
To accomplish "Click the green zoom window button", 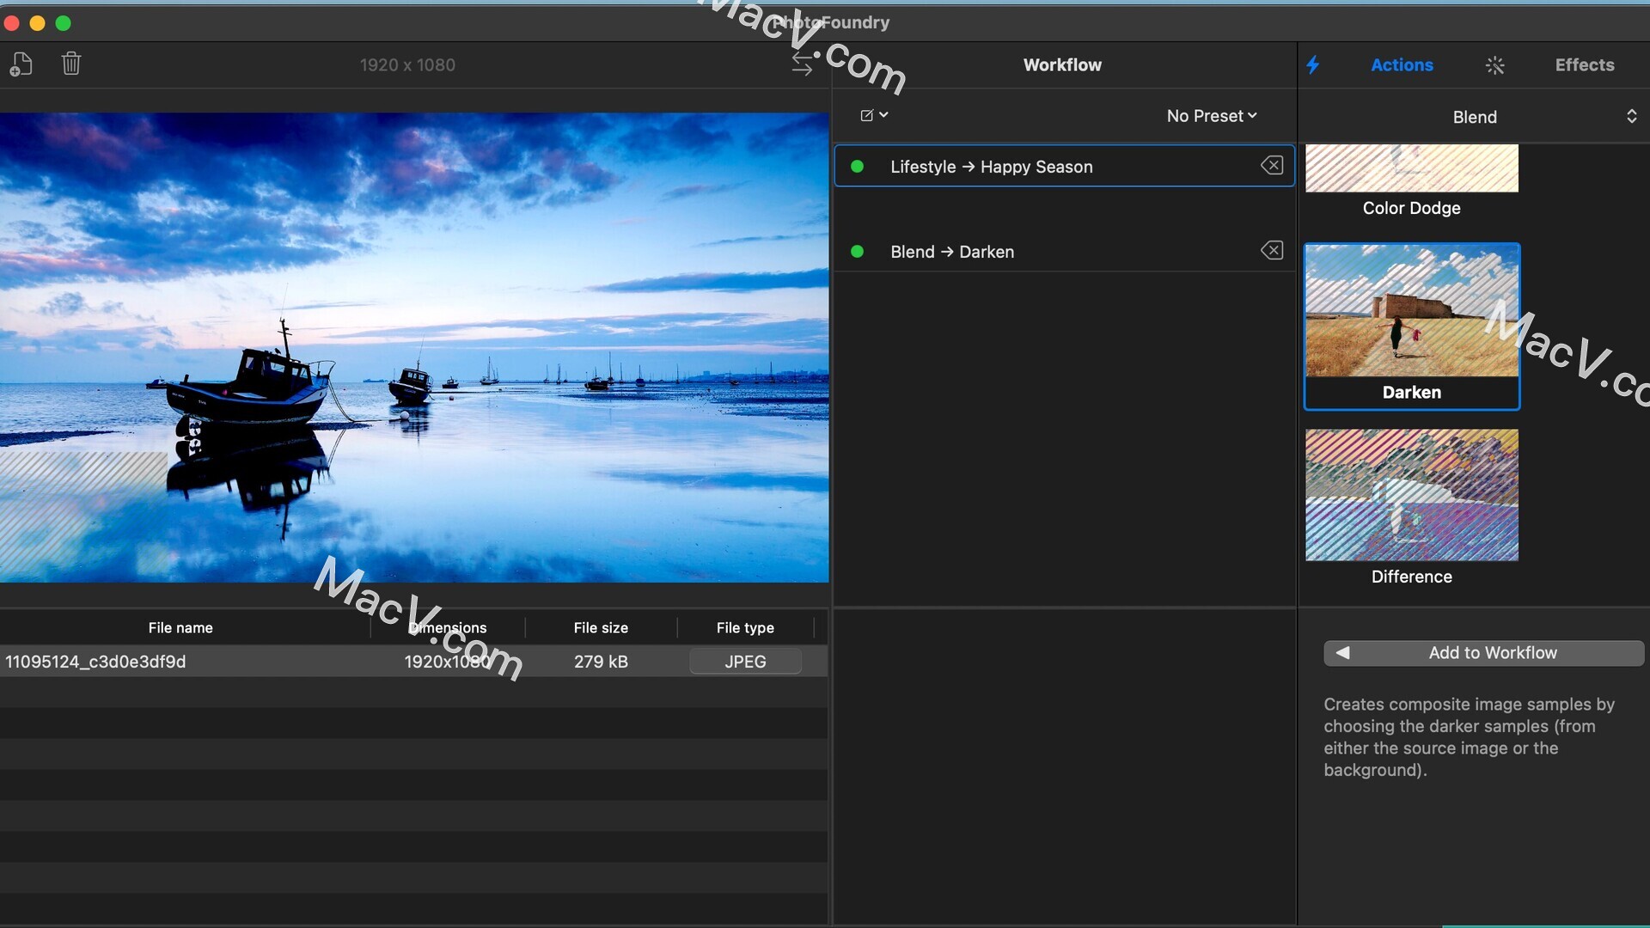I will pyautogui.click(x=63, y=23).
